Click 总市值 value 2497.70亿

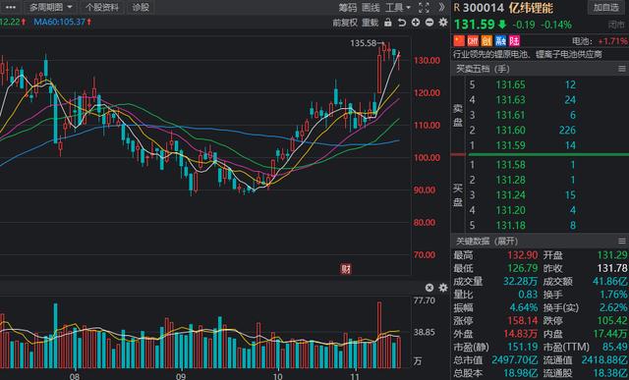[x=515, y=360]
